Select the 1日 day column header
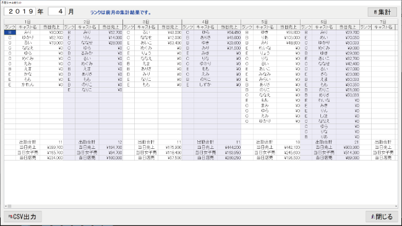 tap(28, 22)
